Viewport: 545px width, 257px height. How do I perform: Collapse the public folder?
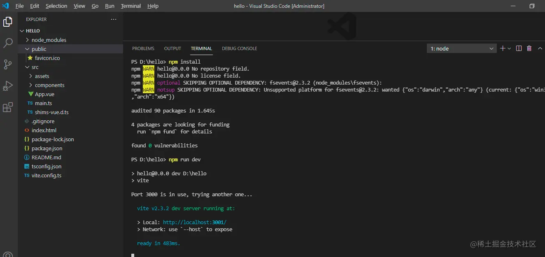[71, 49]
